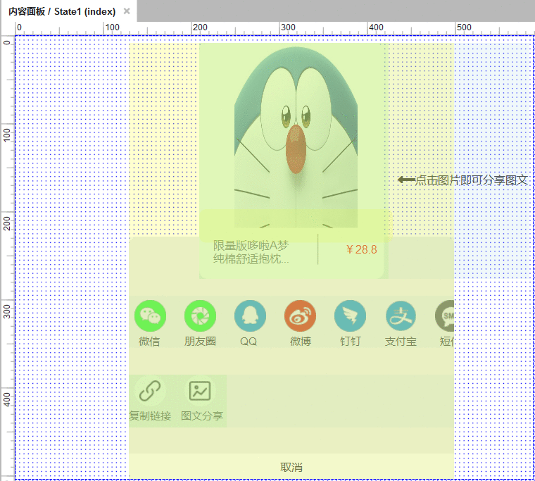
Task: Click the 支付宝 label text
Action: point(401,342)
